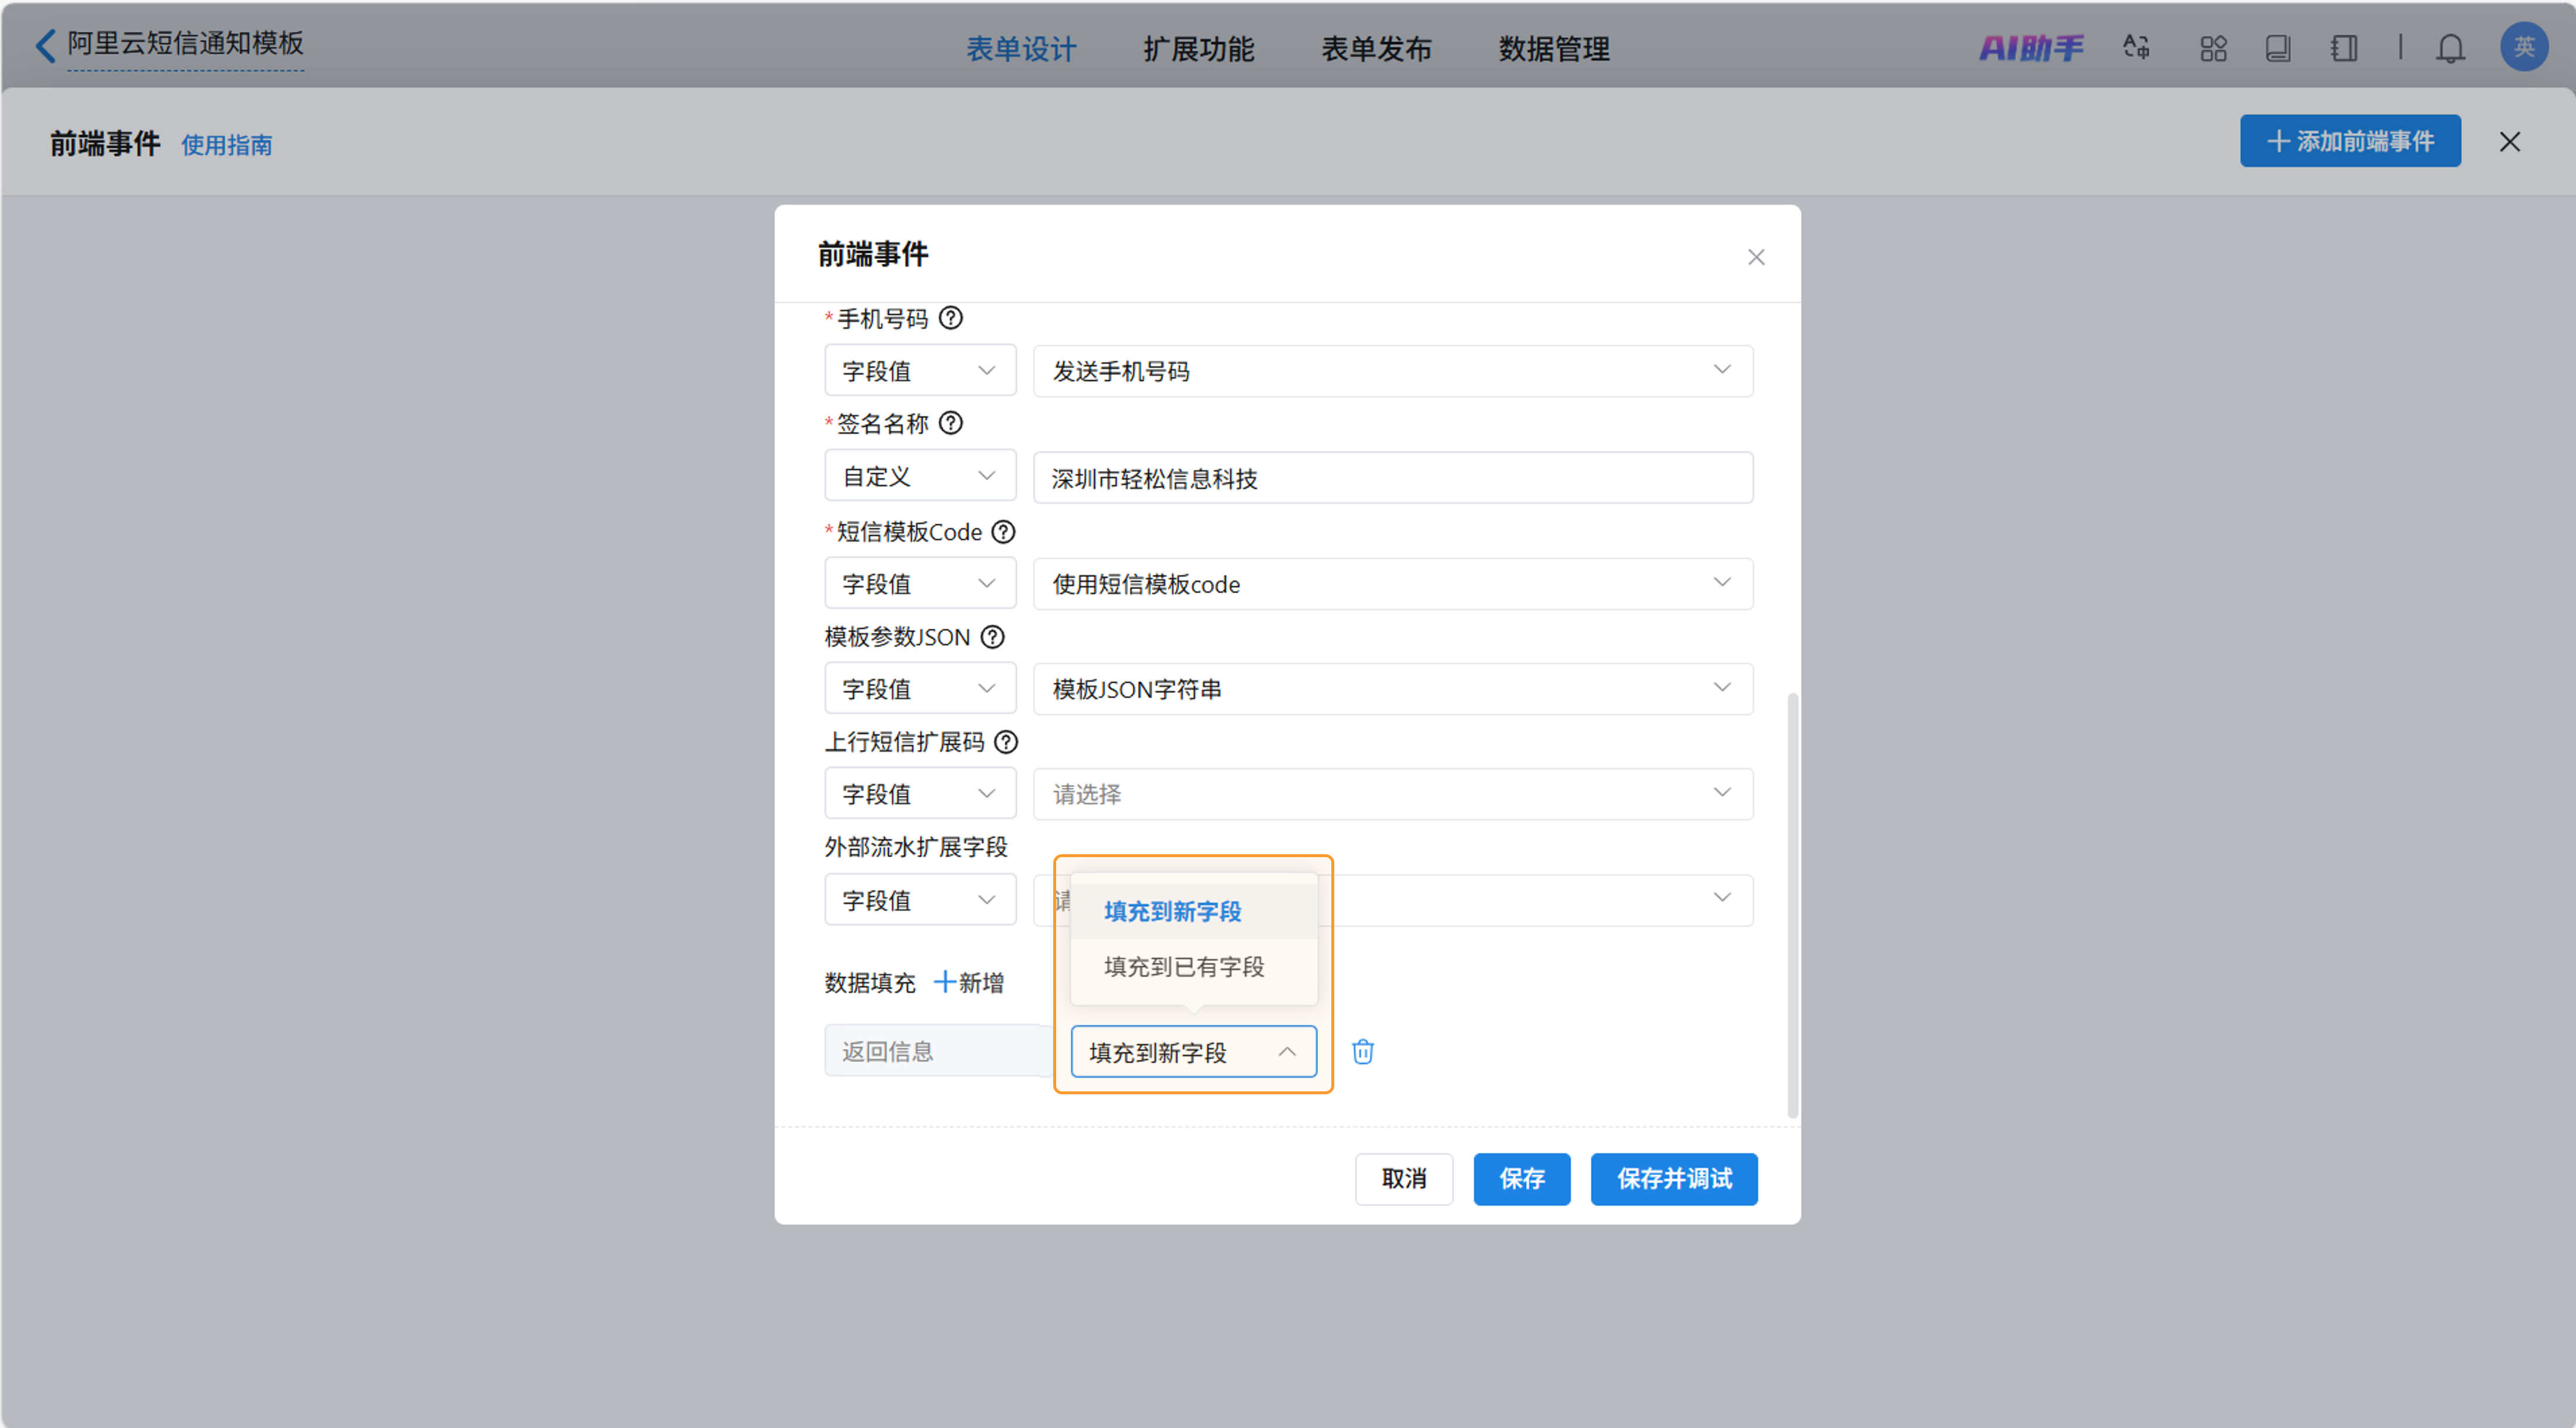The height and width of the screenshot is (1428, 2576).
Task: Open the 请选择 dropdown for 上行短信扩展码
Action: (x=1391, y=793)
